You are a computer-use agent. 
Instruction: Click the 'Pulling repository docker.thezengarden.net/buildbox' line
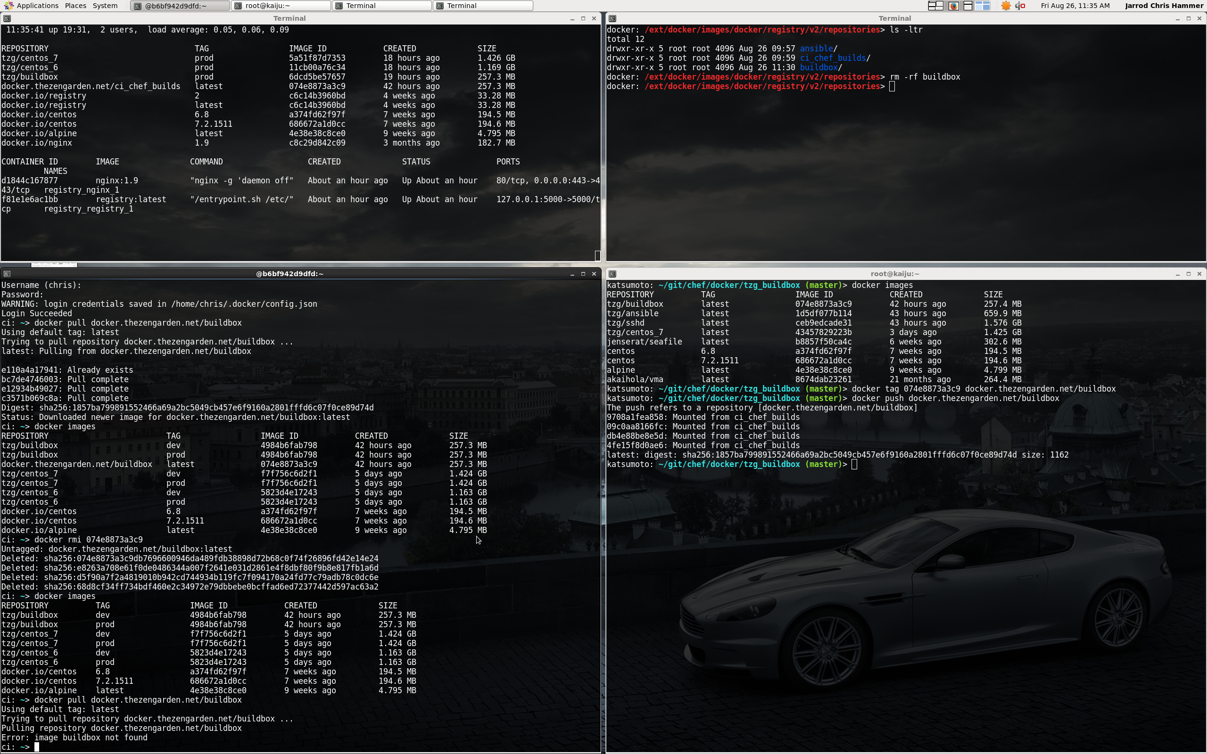pyautogui.click(x=121, y=728)
